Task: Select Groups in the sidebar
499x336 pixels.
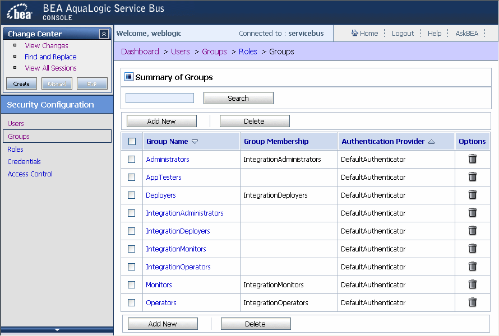Action: pyautogui.click(x=57, y=136)
